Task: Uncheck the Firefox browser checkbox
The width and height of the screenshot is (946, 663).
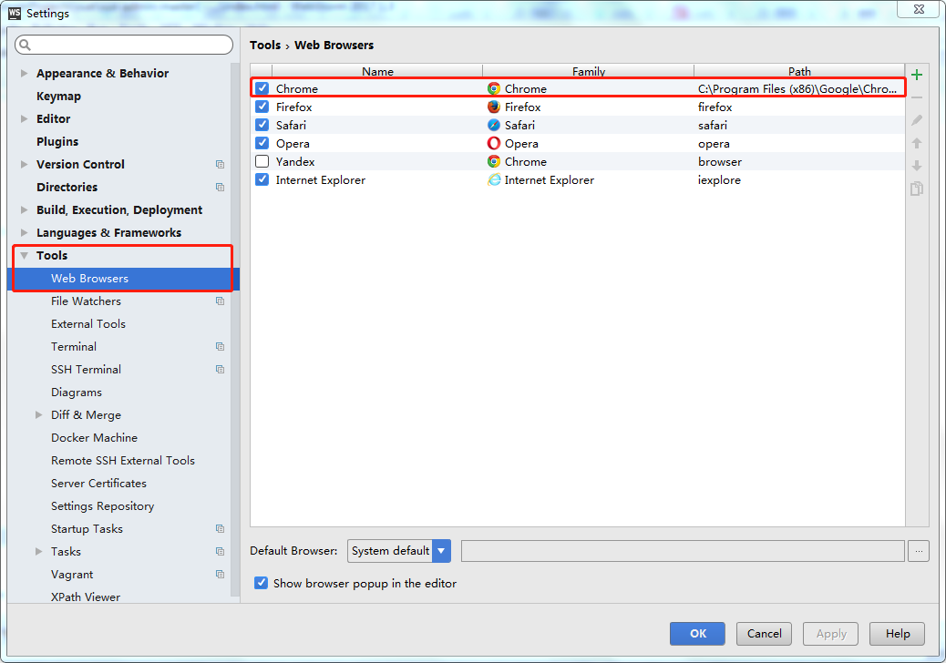Action: click(x=262, y=107)
